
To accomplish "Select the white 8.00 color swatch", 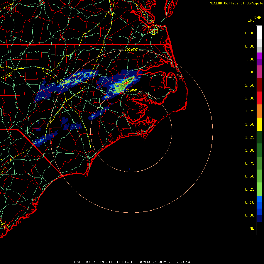I will [x=259, y=33].
